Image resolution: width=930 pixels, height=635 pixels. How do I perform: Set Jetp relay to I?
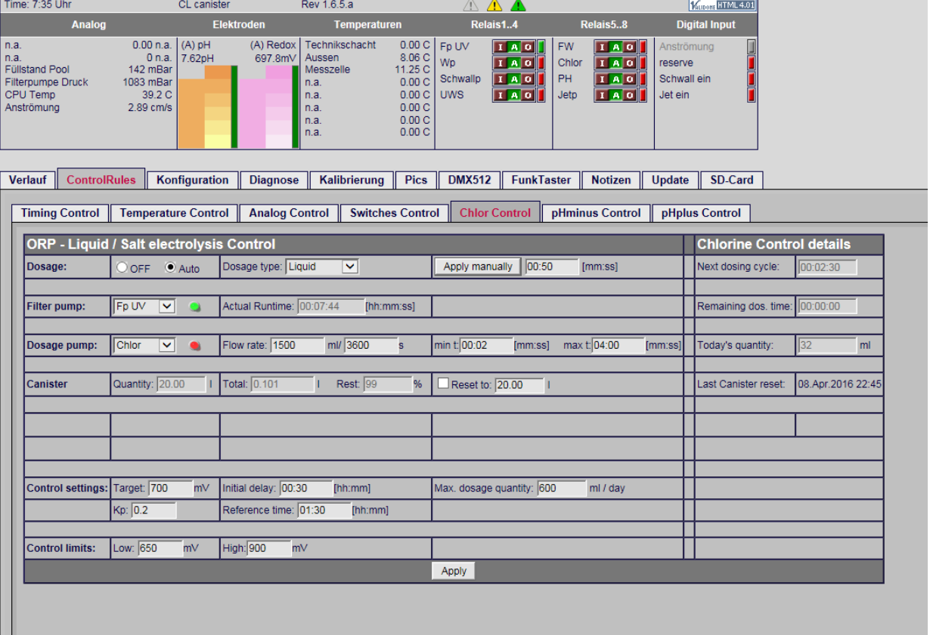tap(602, 95)
